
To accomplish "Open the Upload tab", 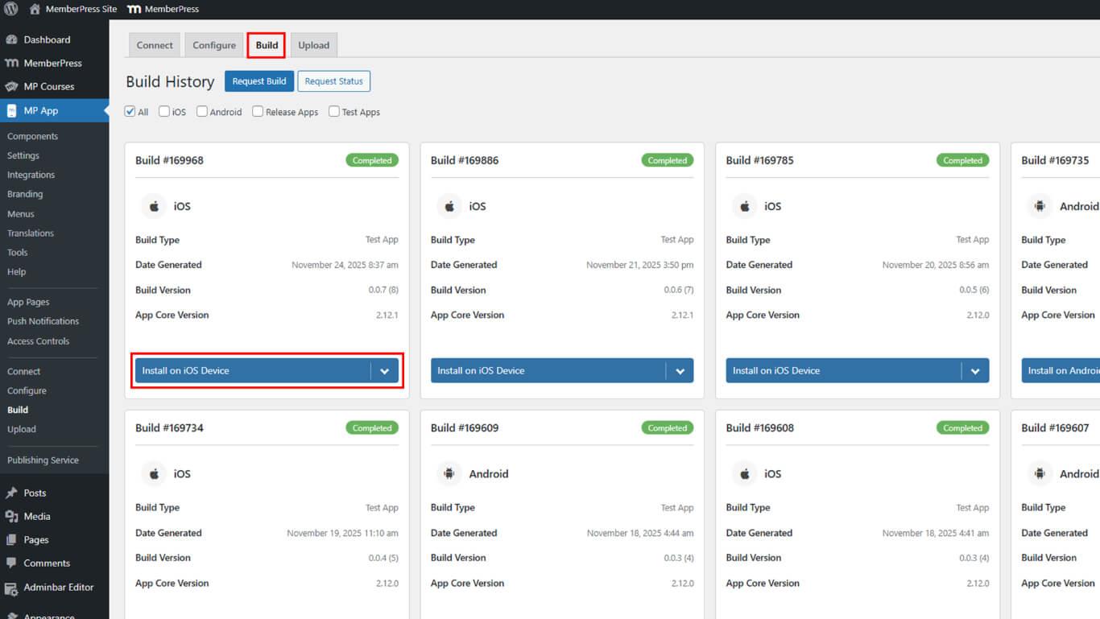I will [313, 45].
